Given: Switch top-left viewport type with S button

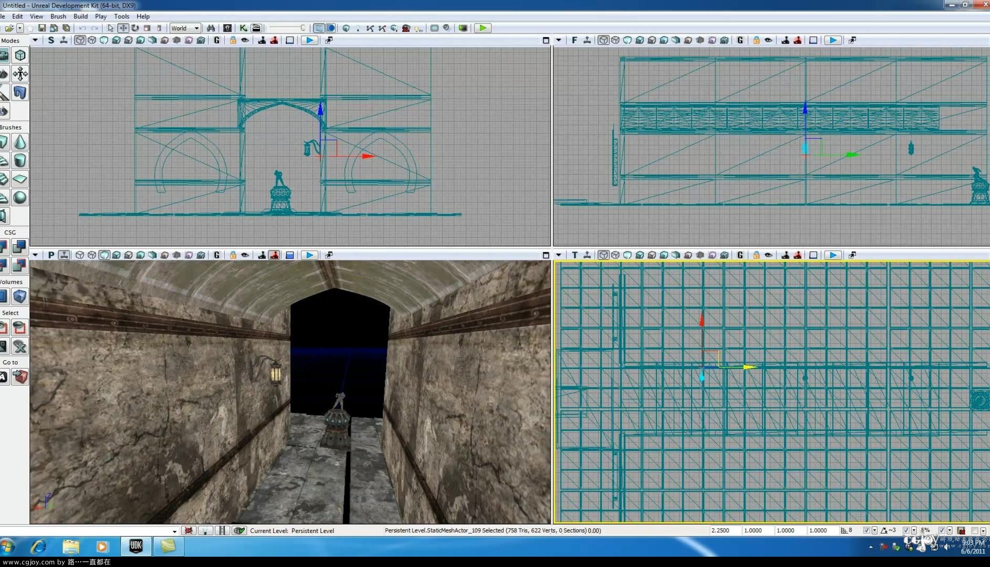Looking at the screenshot, I should pyautogui.click(x=51, y=40).
